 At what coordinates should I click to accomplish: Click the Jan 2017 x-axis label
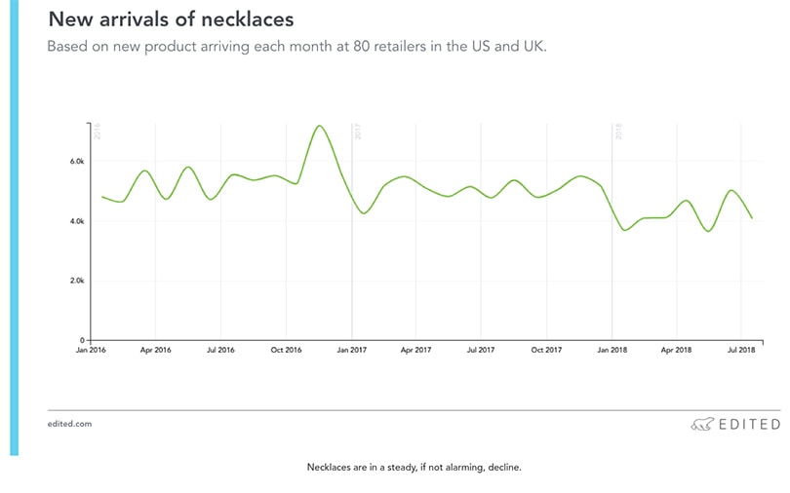351,349
